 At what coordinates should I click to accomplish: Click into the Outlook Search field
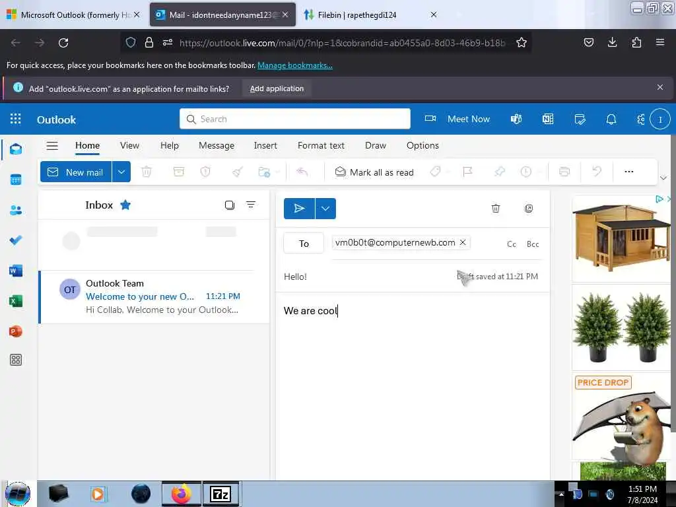tap(295, 119)
